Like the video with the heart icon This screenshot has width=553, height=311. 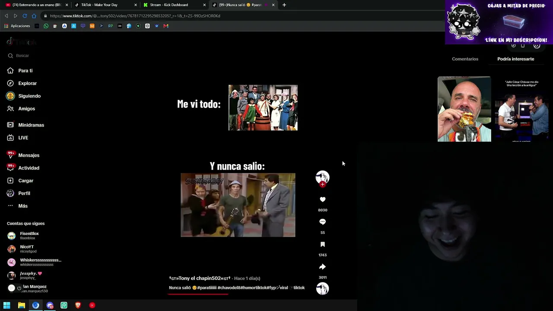pyautogui.click(x=322, y=200)
